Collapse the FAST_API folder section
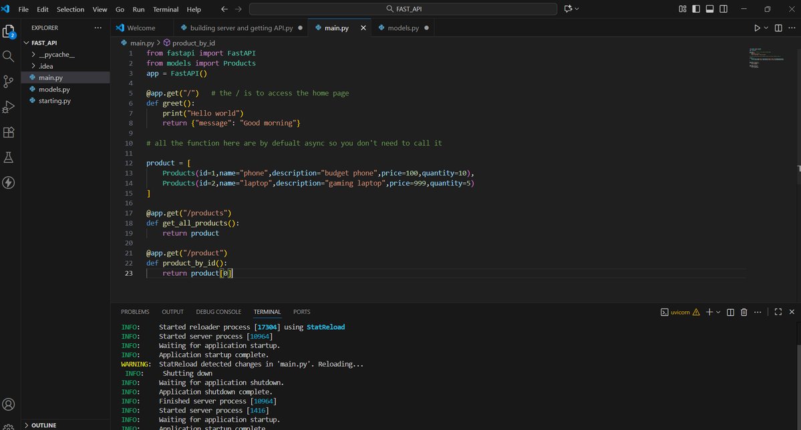The width and height of the screenshot is (801, 430). [x=65, y=43]
